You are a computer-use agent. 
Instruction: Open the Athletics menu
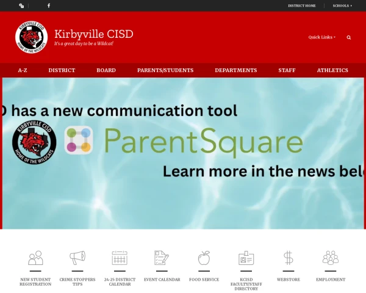tap(332, 70)
